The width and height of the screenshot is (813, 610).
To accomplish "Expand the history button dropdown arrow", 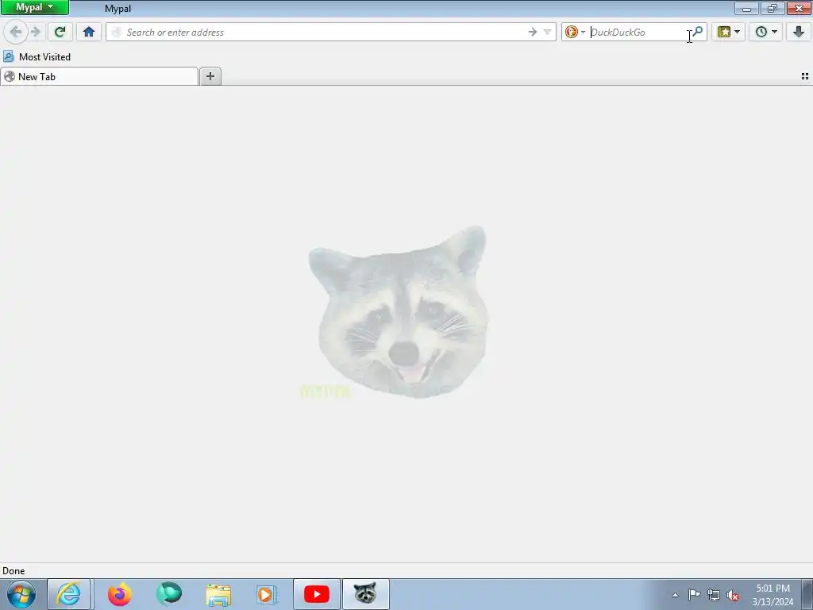I will [x=775, y=32].
